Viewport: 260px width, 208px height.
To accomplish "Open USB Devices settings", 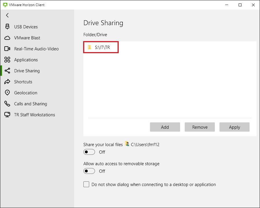I will pyautogui.click(x=26, y=27).
